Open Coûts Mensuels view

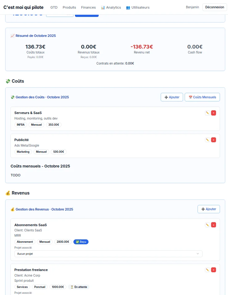[x=202, y=97]
